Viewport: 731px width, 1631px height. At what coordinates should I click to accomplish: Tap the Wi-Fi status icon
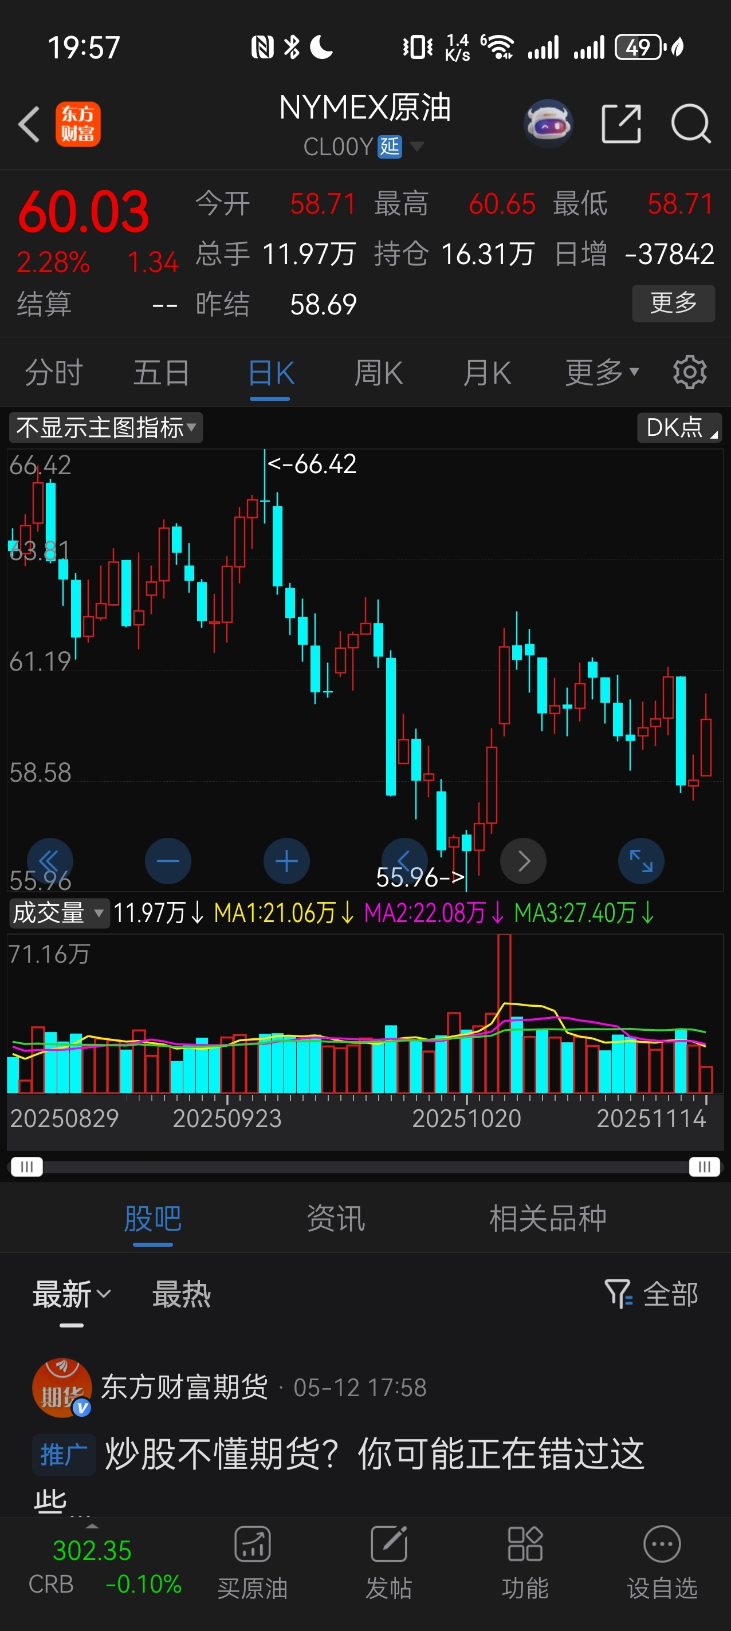click(498, 47)
